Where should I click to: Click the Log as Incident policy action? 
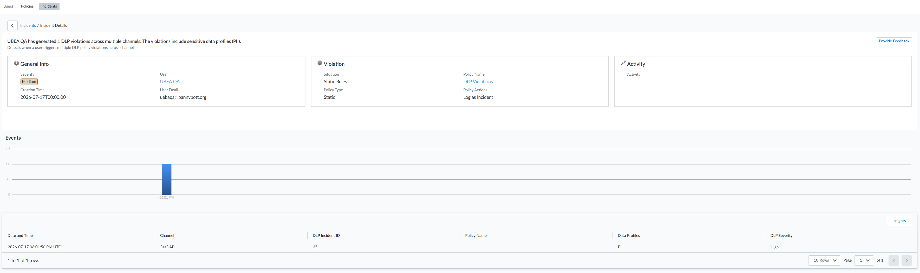(478, 97)
